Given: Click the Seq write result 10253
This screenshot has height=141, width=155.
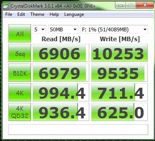Looking at the screenshot, I should [119, 53].
